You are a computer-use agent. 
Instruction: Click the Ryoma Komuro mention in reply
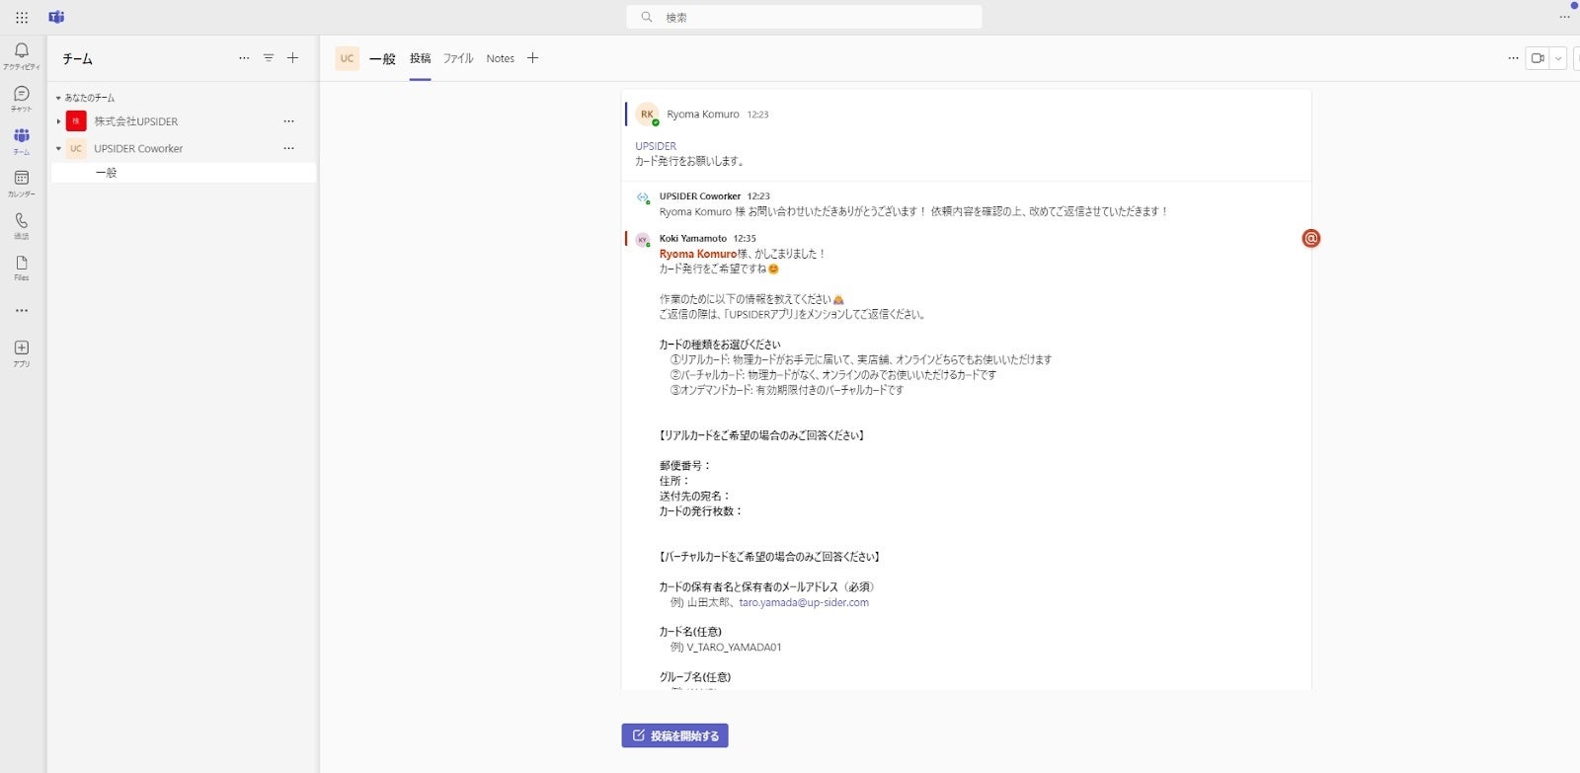pyautogui.click(x=698, y=254)
